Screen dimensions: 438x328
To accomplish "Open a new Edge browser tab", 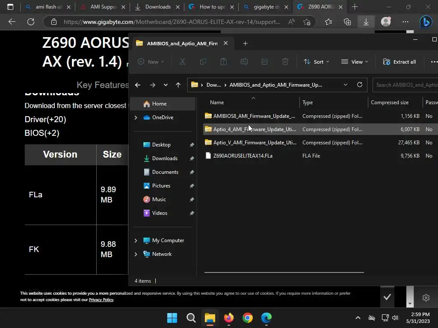I will coord(355,7).
